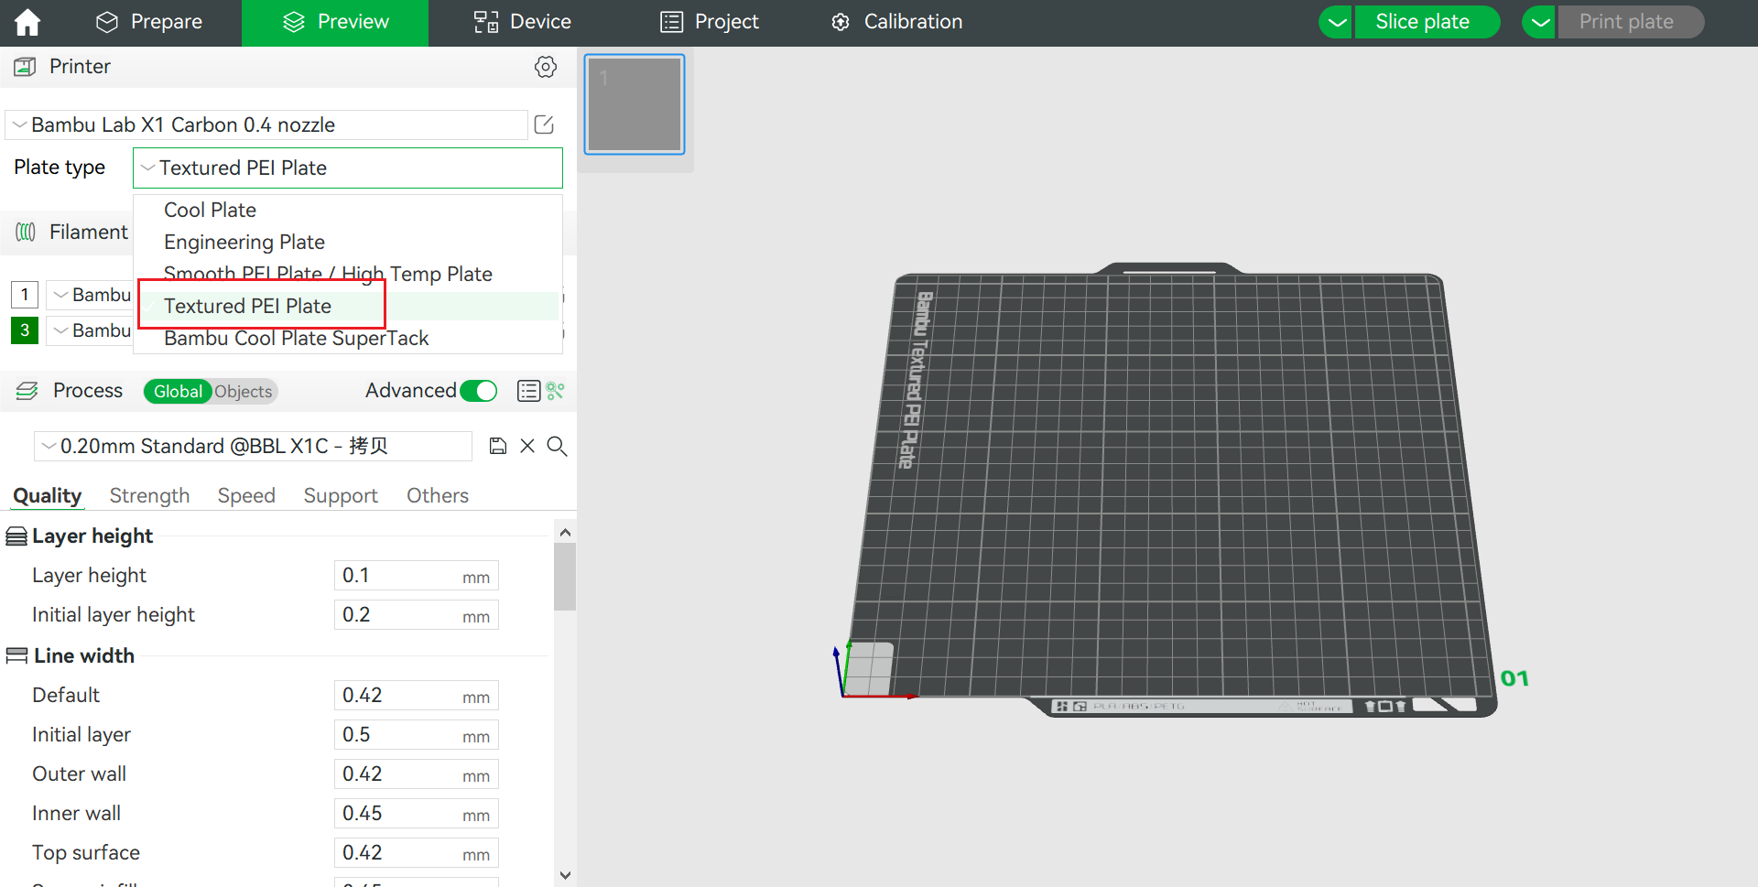Open the Others settings tab

point(438,495)
